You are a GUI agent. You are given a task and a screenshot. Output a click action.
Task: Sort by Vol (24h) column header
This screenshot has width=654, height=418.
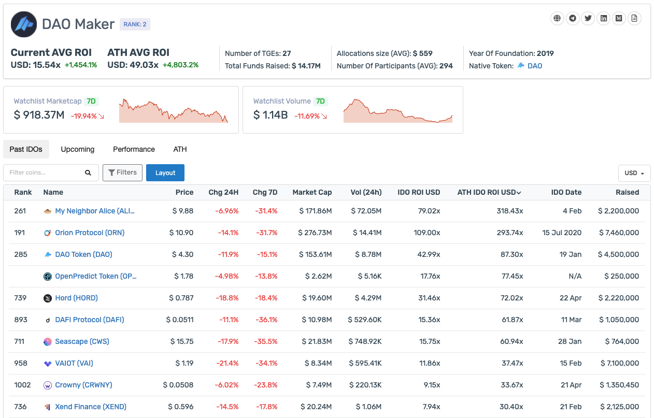click(x=366, y=192)
